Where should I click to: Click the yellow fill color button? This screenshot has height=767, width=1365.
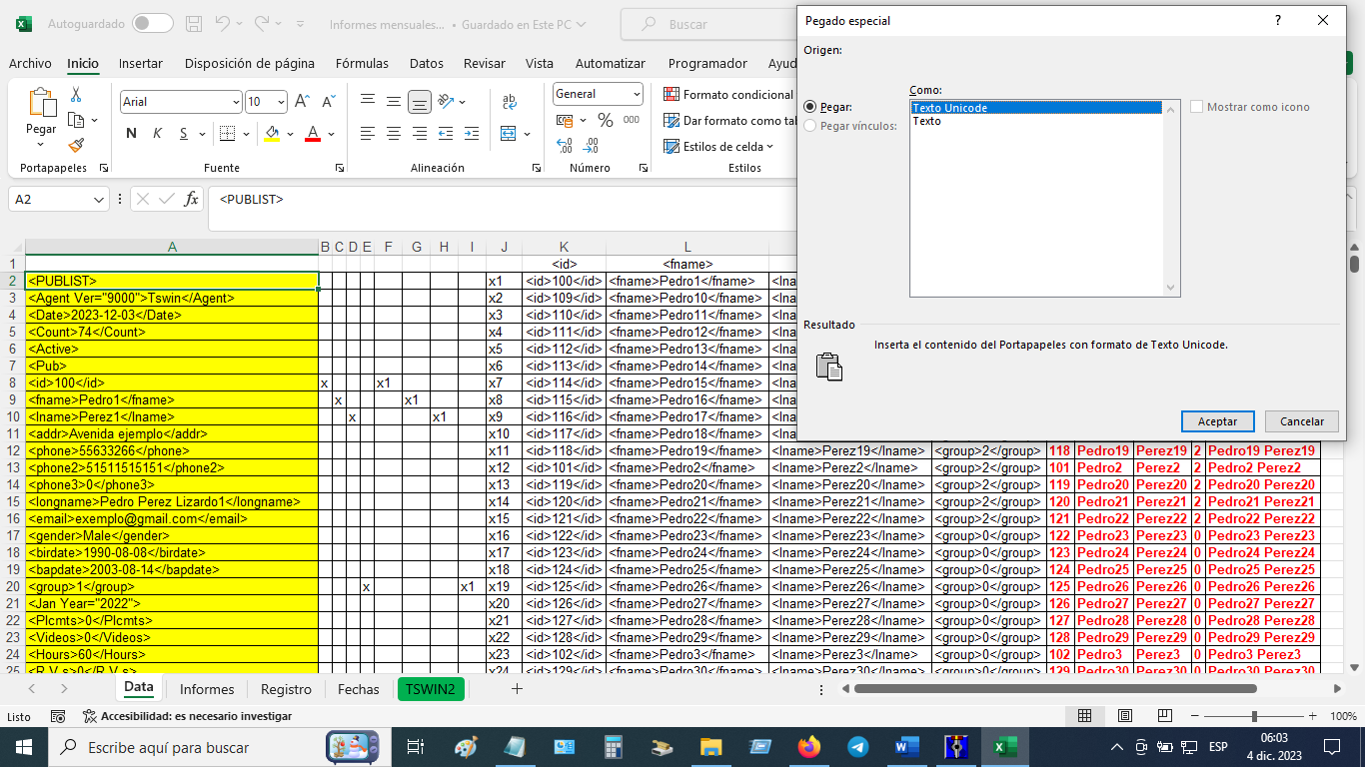click(x=272, y=134)
